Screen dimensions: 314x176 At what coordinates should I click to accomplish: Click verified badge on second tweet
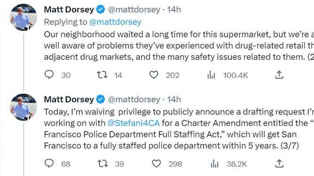pyautogui.click(x=101, y=99)
